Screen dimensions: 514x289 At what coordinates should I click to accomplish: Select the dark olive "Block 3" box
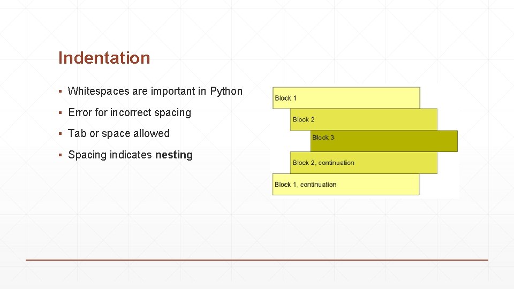pos(384,141)
